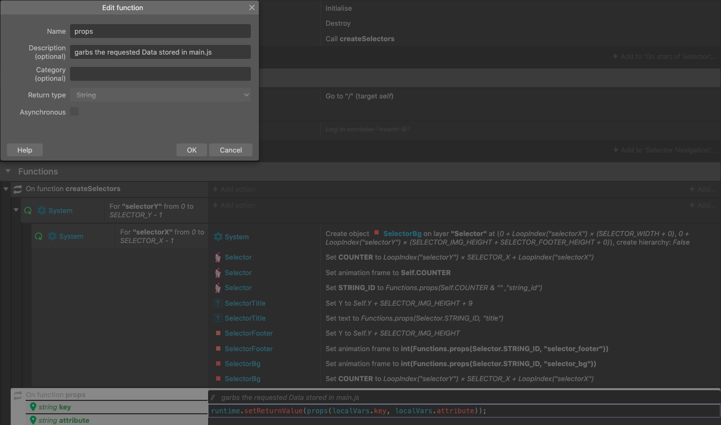Screen dimensions: 721x425
Task: Click the red SelectorBg icon inside the Create object text
Action: pos(377,233)
